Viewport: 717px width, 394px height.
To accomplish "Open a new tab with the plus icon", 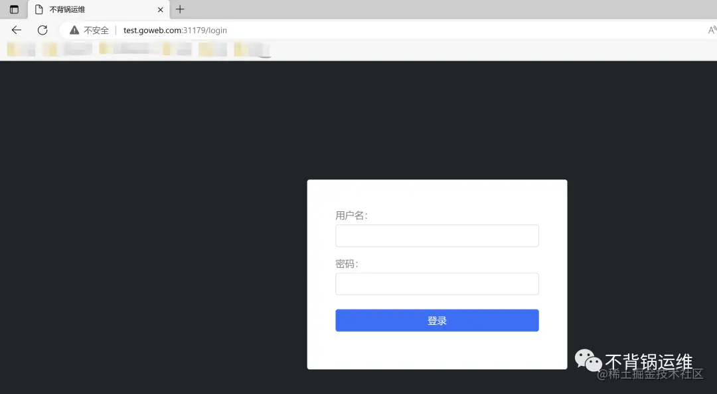I will click(180, 9).
